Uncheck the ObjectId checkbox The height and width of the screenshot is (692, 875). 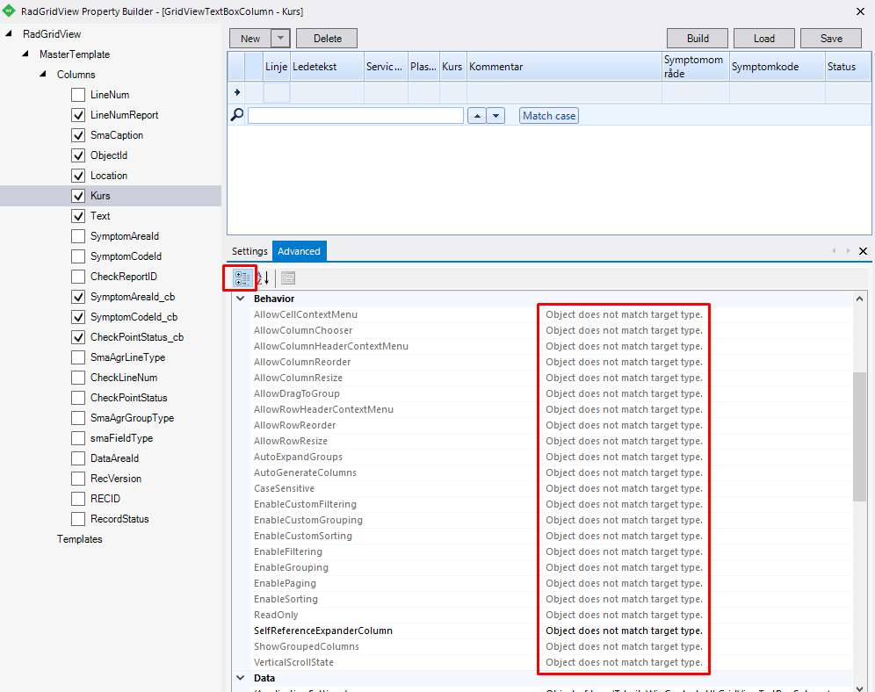coord(78,155)
